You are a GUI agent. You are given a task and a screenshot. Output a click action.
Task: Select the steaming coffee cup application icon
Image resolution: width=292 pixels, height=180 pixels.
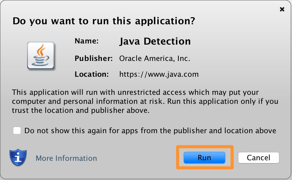[x=41, y=56]
